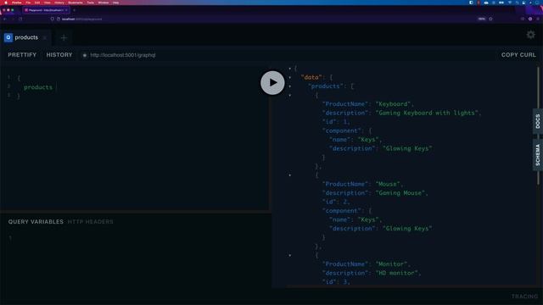Click the "Keyboard" ProductName value

[393, 103]
